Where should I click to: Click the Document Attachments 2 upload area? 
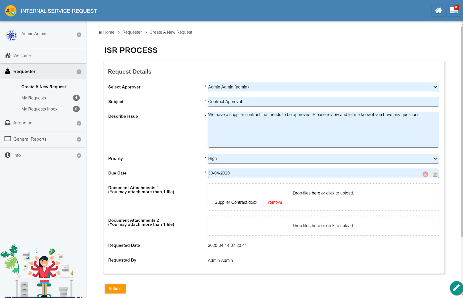(x=323, y=226)
